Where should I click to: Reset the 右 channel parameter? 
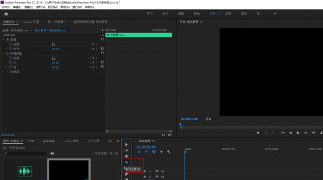click(102, 67)
